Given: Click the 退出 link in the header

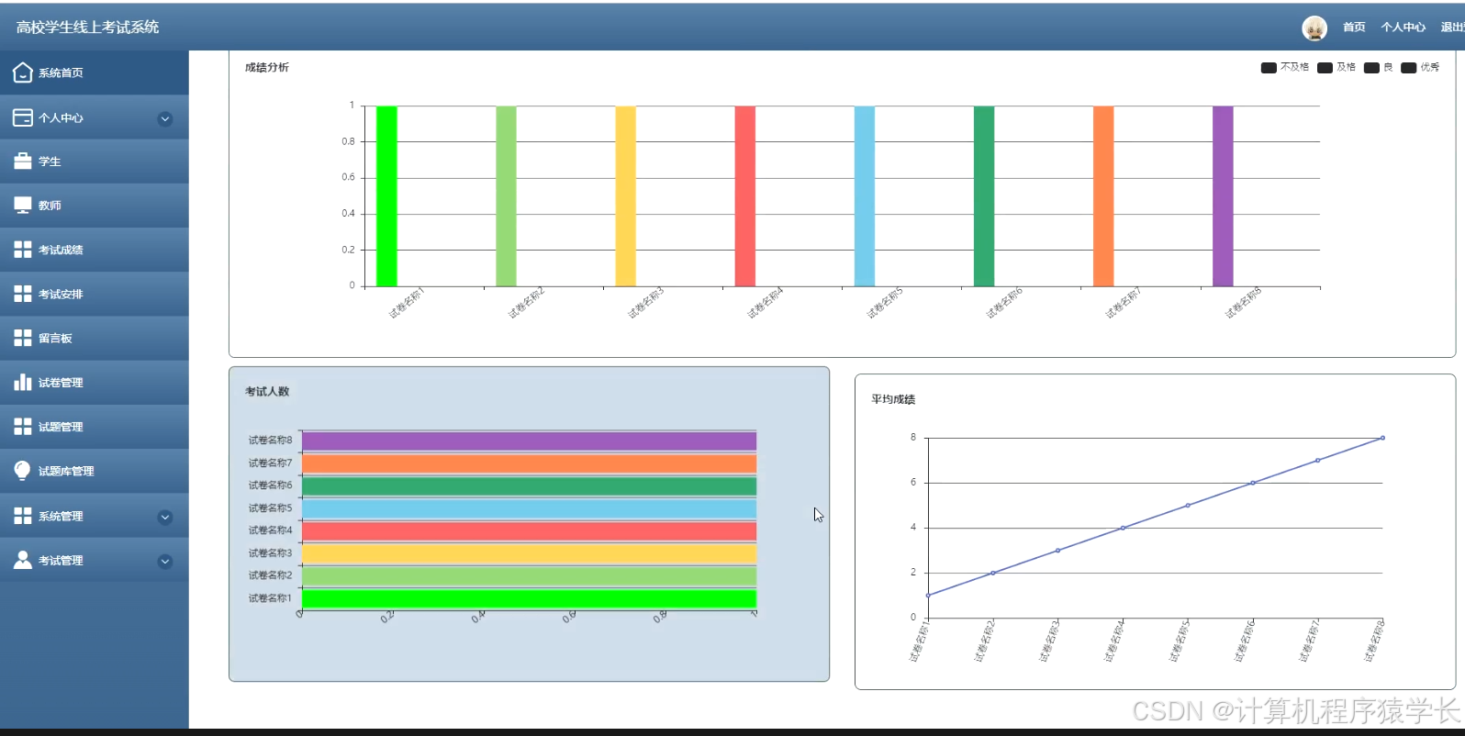Looking at the screenshot, I should click(1453, 28).
